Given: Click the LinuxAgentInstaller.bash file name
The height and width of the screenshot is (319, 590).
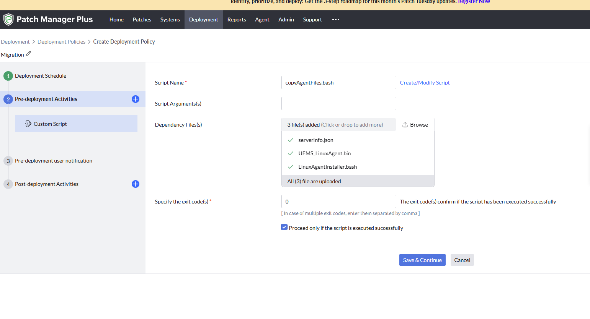Looking at the screenshot, I should [328, 167].
